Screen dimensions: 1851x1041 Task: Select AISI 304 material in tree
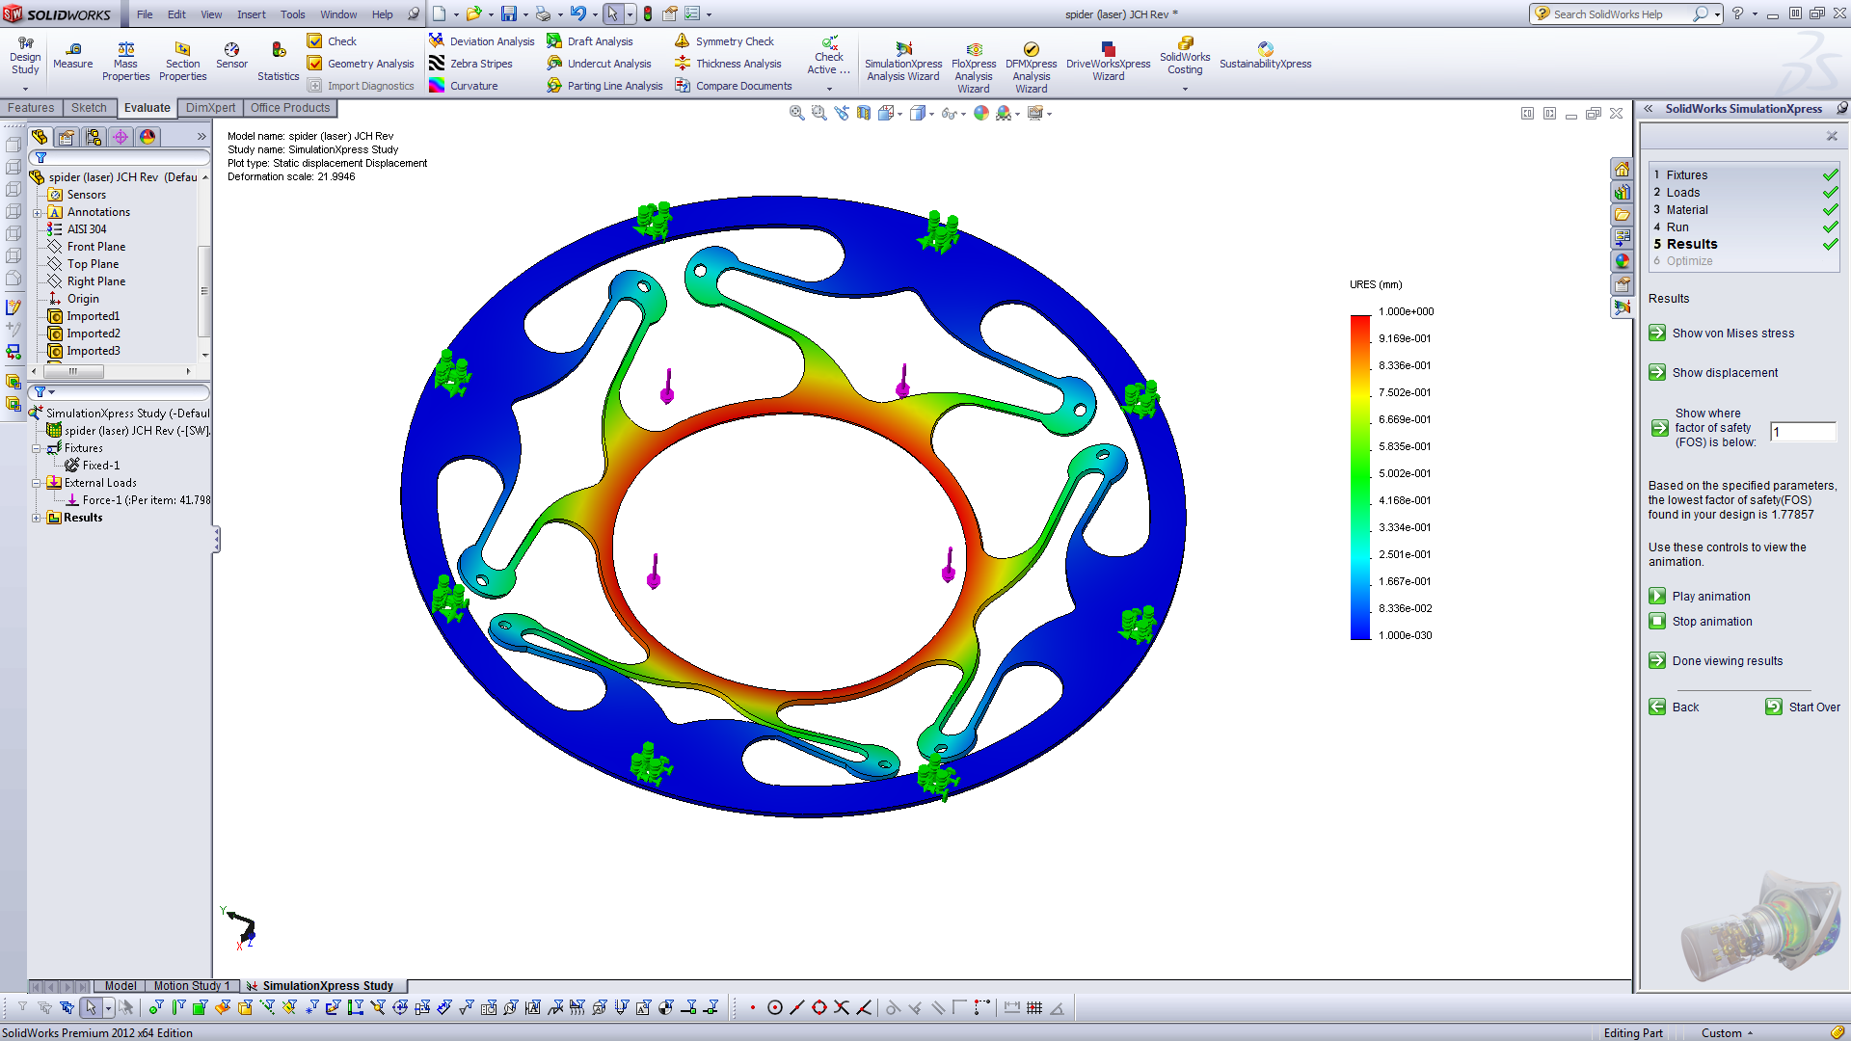(77, 229)
